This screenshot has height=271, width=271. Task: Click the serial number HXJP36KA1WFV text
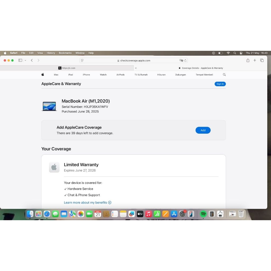(x=96, y=107)
